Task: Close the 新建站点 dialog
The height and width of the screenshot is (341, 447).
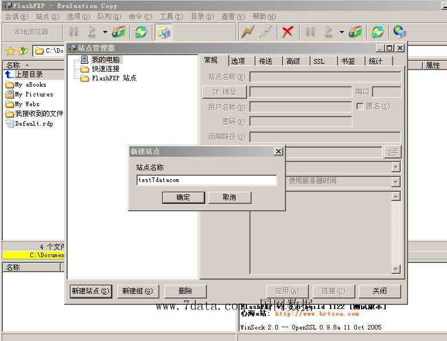Action: pyautogui.click(x=279, y=151)
